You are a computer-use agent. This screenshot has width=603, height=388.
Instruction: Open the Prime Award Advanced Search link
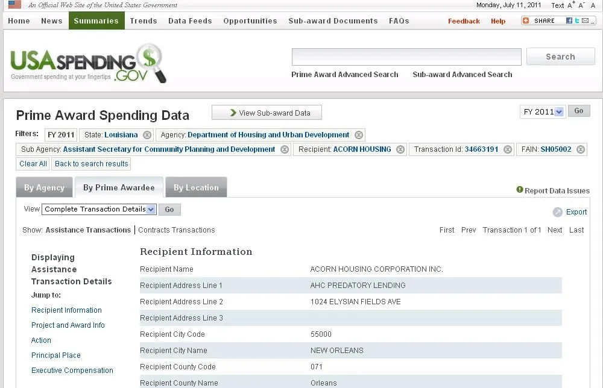tap(344, 75)
